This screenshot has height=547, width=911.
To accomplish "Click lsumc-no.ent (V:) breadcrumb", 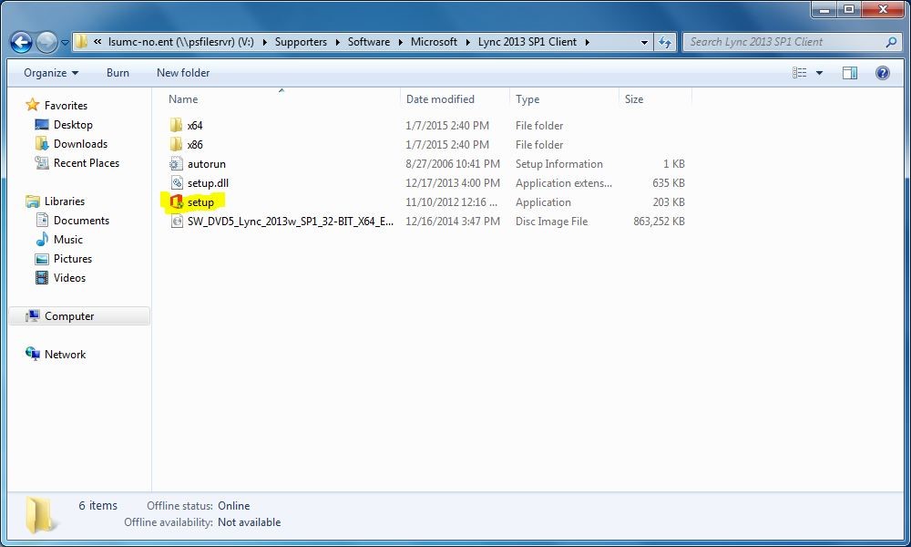I will tap(180, 42).
